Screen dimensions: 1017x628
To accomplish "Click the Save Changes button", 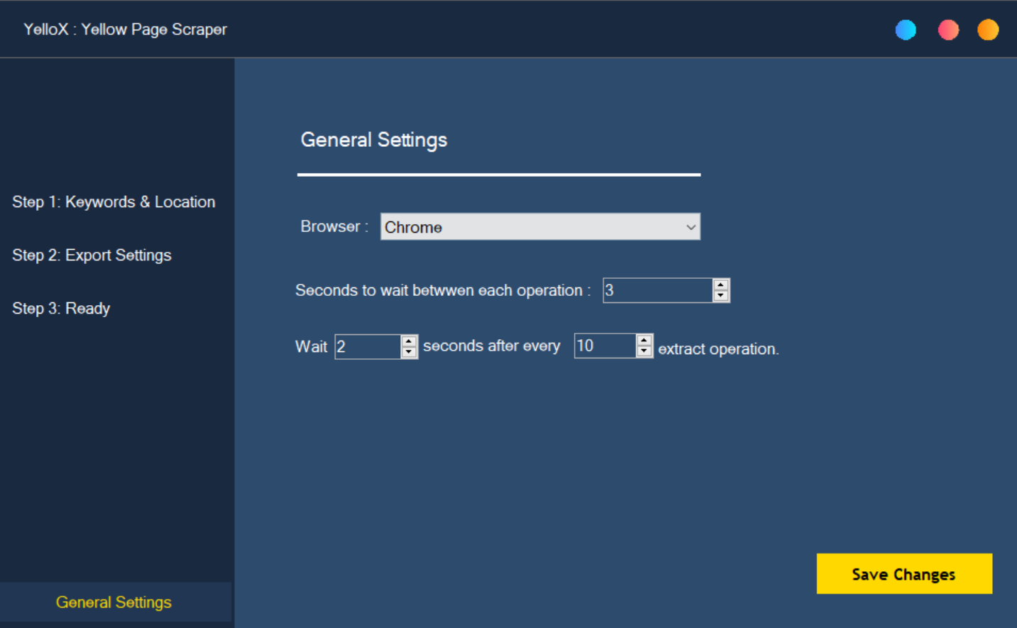I will 903,574.
